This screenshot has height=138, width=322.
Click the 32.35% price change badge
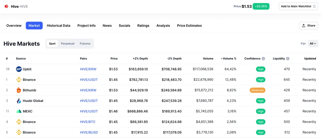(261, 6)
